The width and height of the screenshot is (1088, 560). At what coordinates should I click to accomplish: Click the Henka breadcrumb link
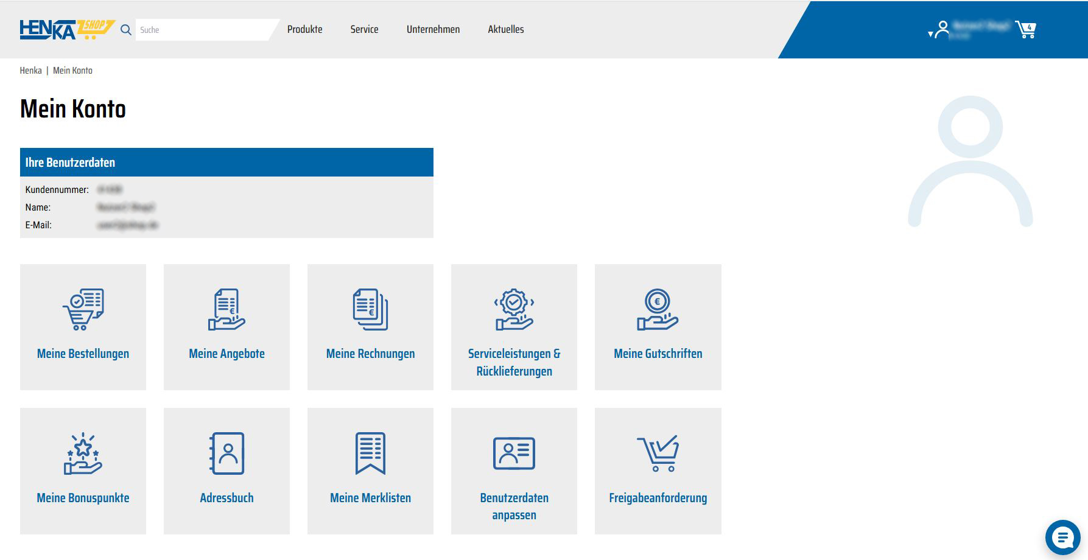click(30, 71)
